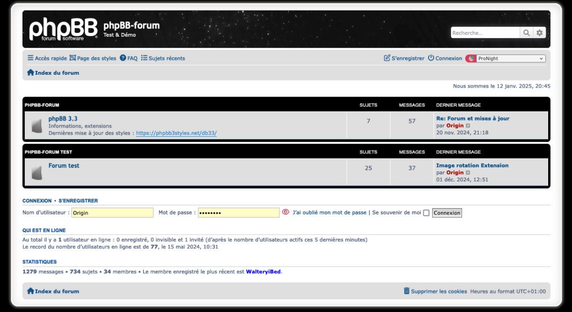
Task: View latest post icon beside Origin in phpBB 3.3
Action: click(x=468, y=126)
